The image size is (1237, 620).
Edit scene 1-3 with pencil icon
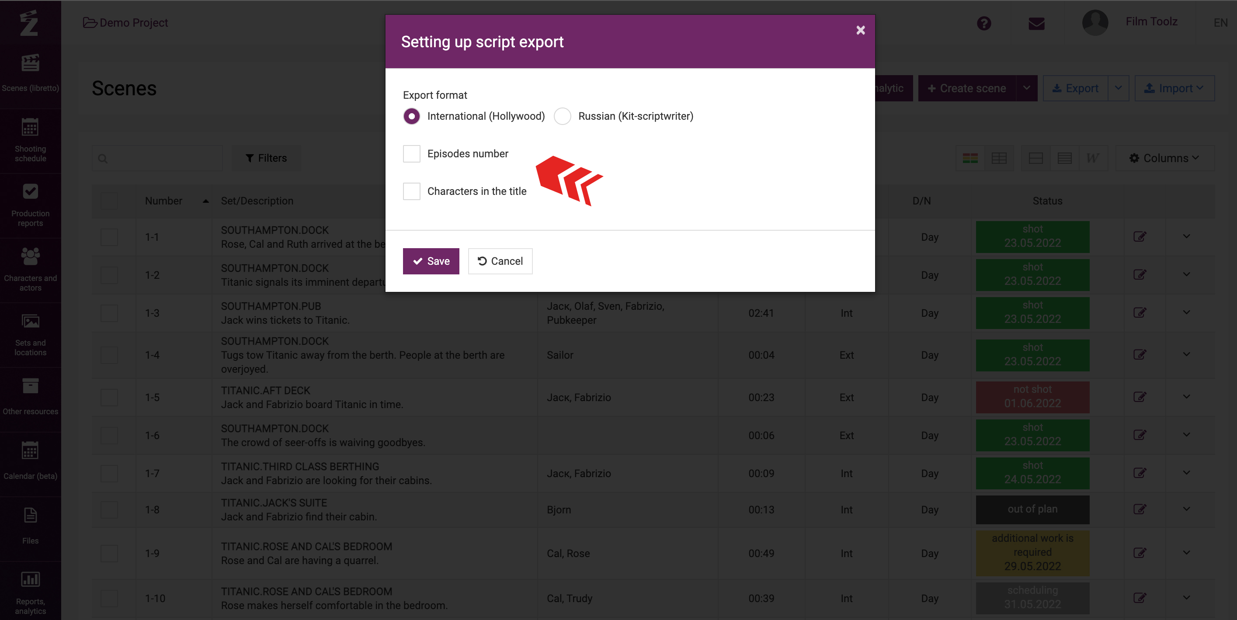click(1140, 313)
